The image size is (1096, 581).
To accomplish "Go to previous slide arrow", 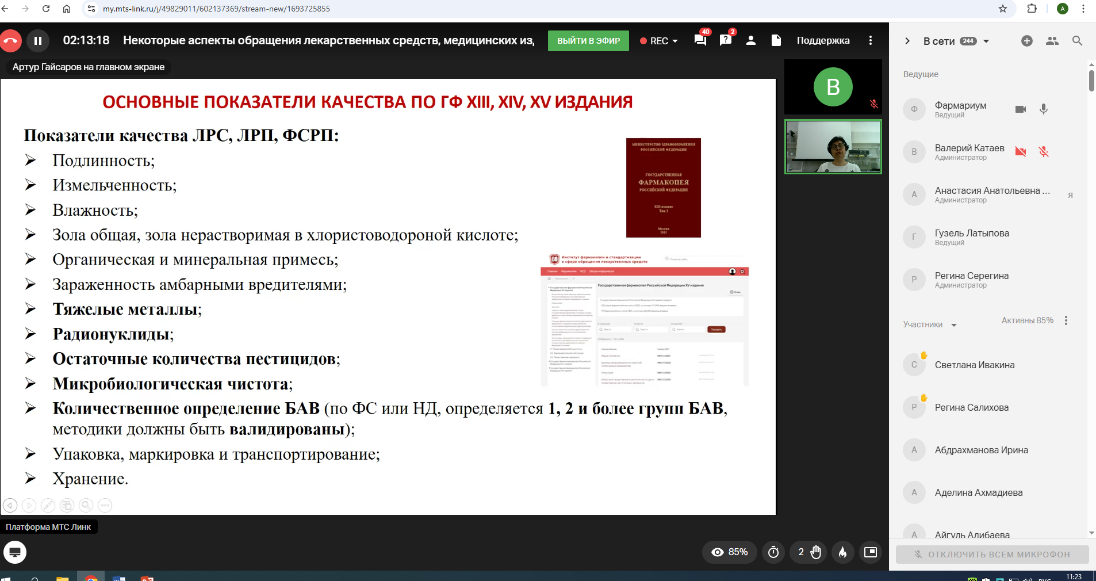I will coord(10,505).
